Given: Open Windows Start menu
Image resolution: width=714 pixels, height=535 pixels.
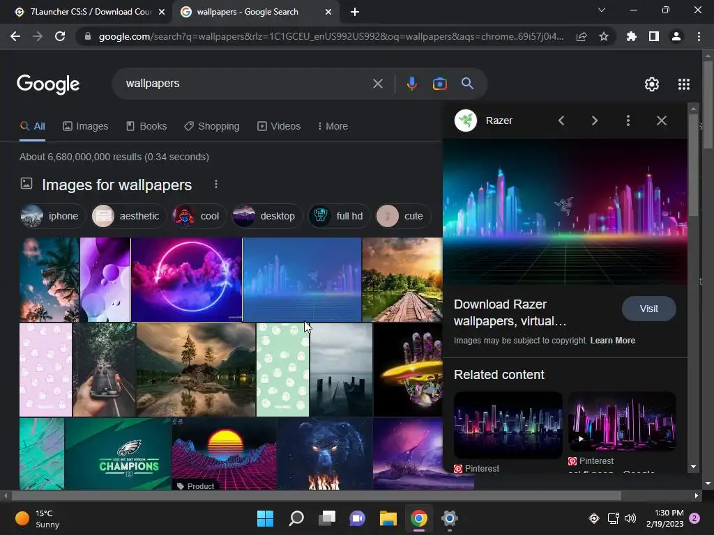Looking at the screenshot, I should click(x=265, y=518).
